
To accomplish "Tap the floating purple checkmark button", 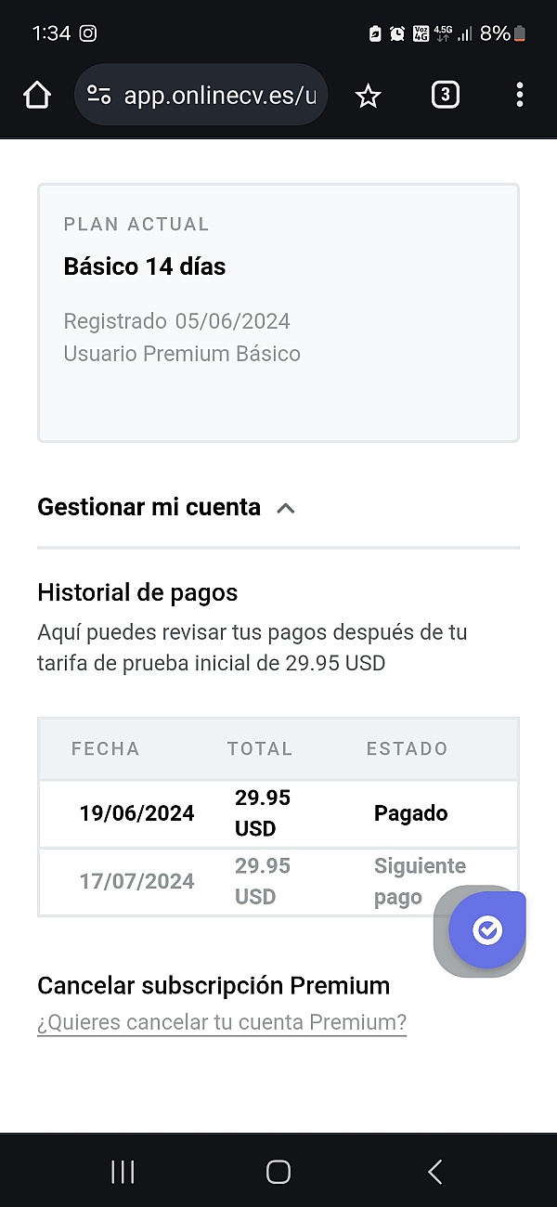I will [486, 929].
